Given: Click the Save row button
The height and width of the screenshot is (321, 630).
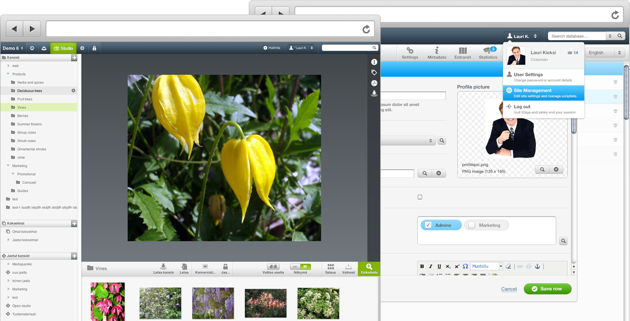Looking at the screenshot, I should pos(547,289).
